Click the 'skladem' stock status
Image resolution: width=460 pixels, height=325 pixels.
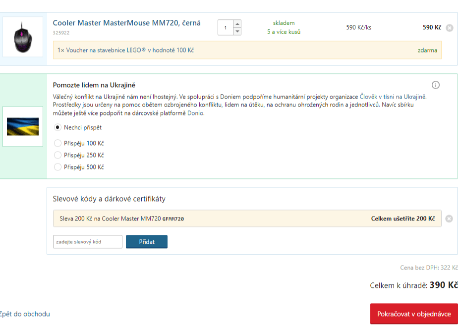click(284, 23)
